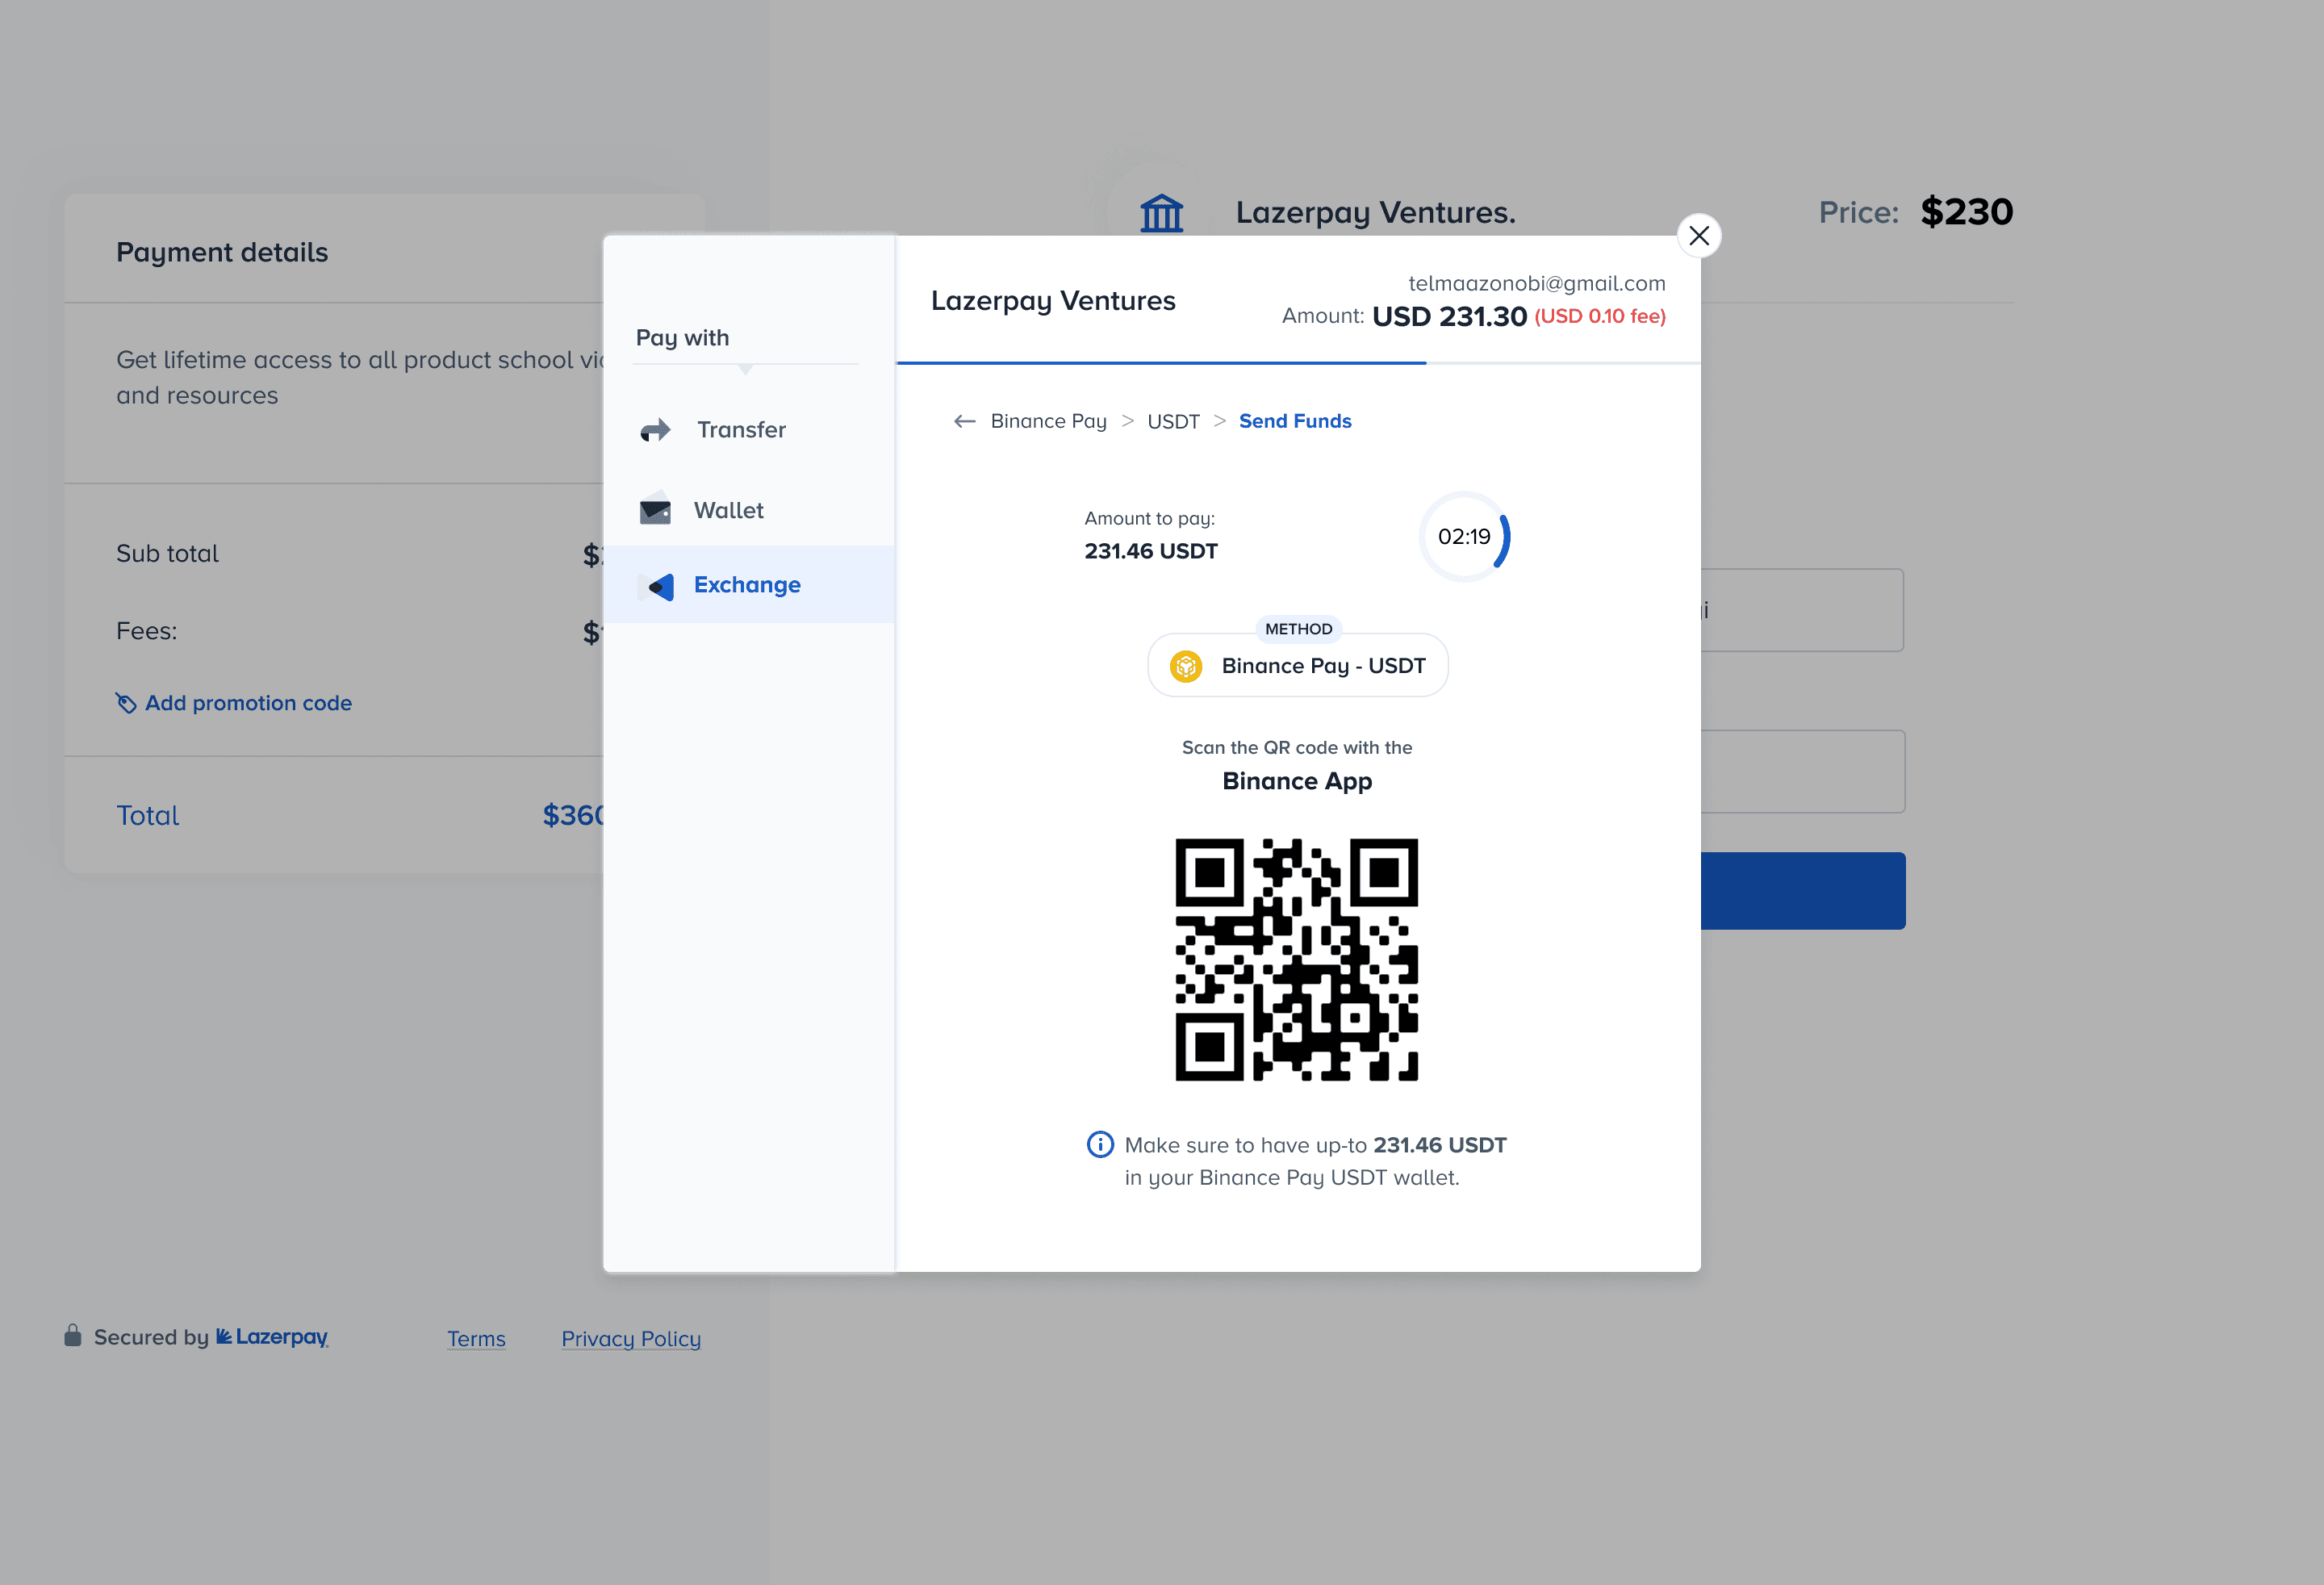2324x1585 pixels.
Task: Click the 02:19 countdown timer
Action: 1464,537
